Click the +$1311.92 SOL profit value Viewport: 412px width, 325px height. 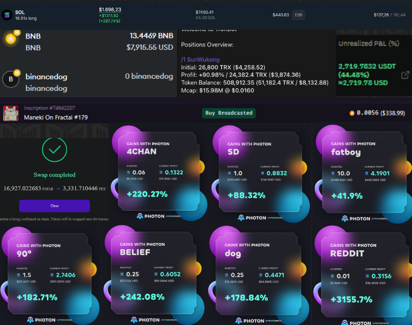click(x=109, y=16)
